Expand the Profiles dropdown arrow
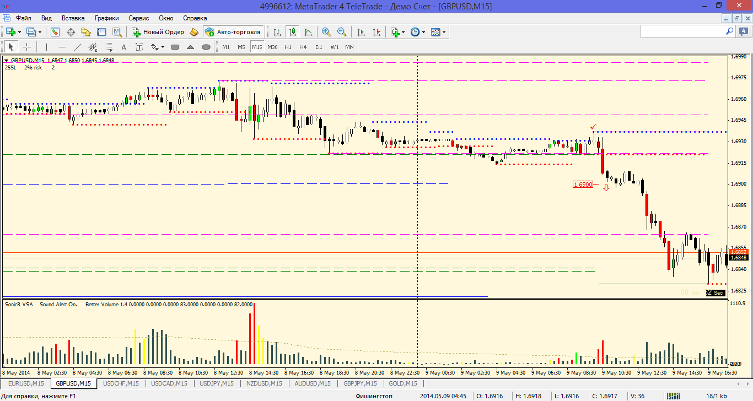This screenshot has height=401, width=753. 40,32
